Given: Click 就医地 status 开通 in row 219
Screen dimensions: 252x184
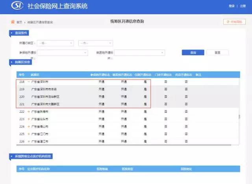Looking at the screenshot, I should (124, 89).
